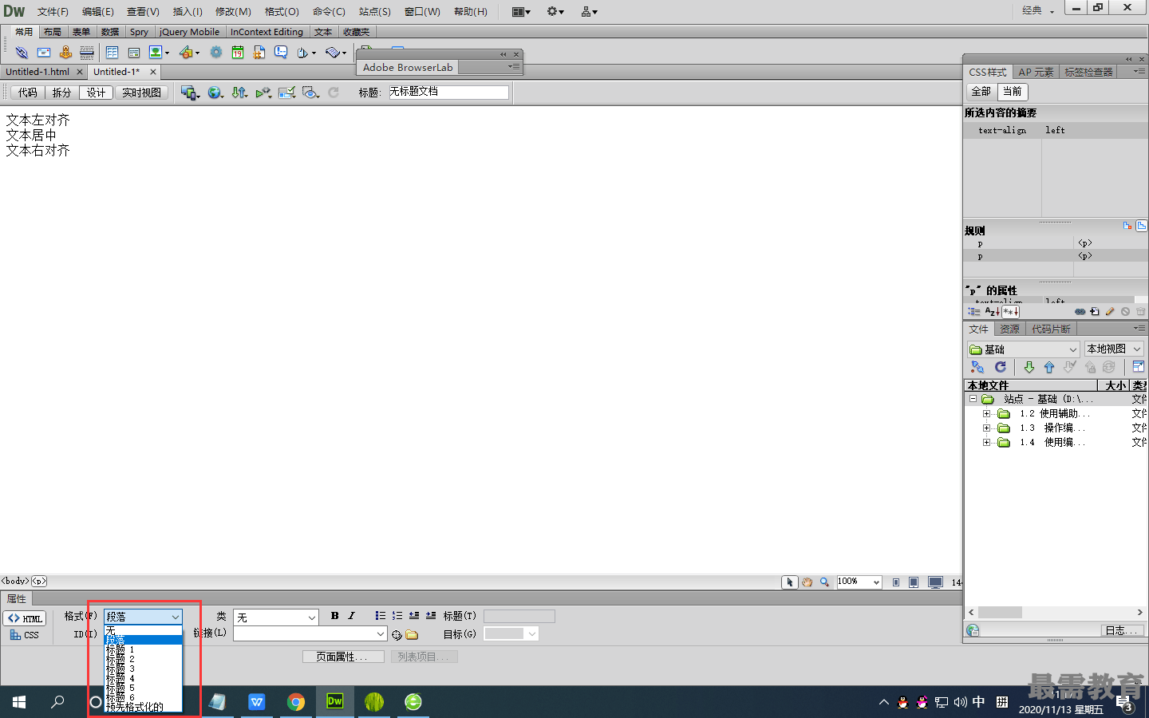This screenshot has width=1149, height=718.
Task: Switch Properties panel to HTML mode
Action: click(x=25, y=618)
